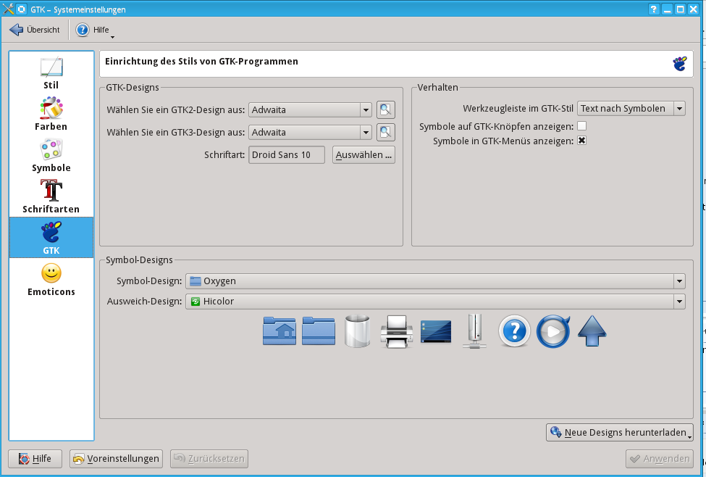Click the Anwenden apply button
The height and width of the screenshot is (477, 706).
pos(660,459)
